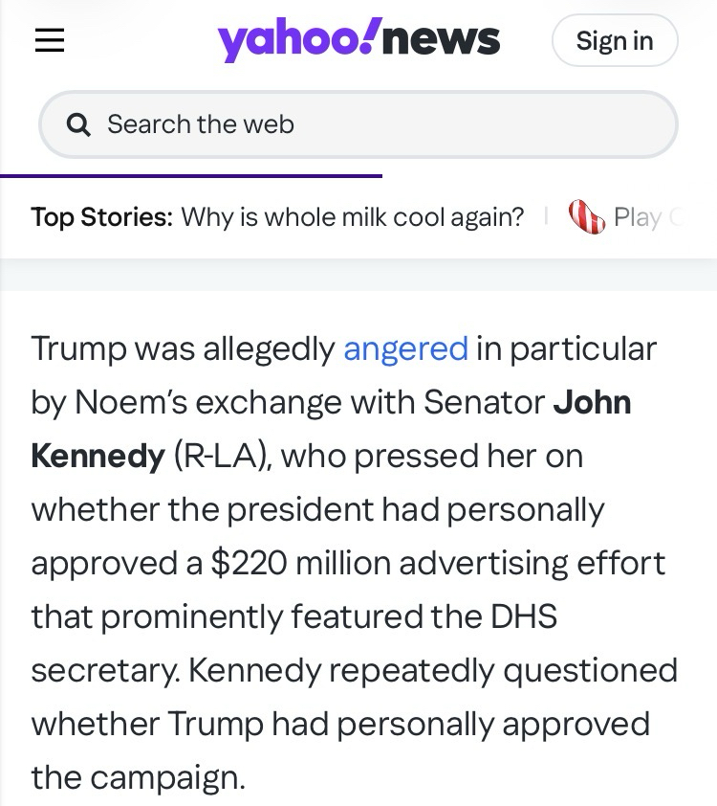Click the purple page loading progress bar

coord(191,176)
